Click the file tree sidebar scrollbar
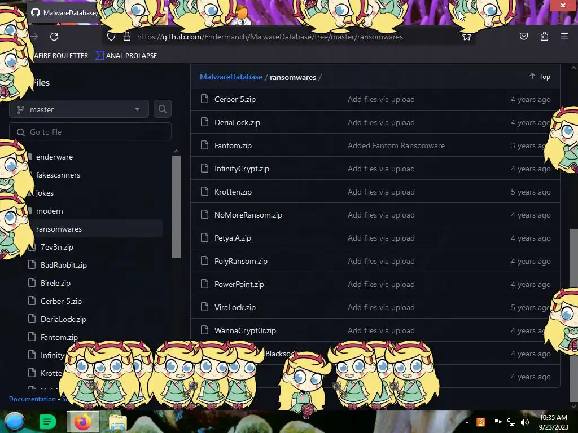578x433 pixels. (176, 206)
